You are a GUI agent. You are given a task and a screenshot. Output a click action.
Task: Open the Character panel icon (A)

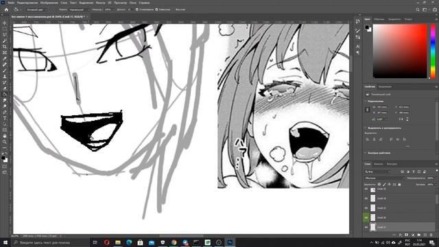pos(358,47)
